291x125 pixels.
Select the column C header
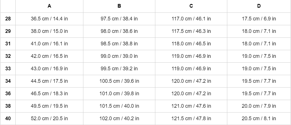click(x=191, y=6)
